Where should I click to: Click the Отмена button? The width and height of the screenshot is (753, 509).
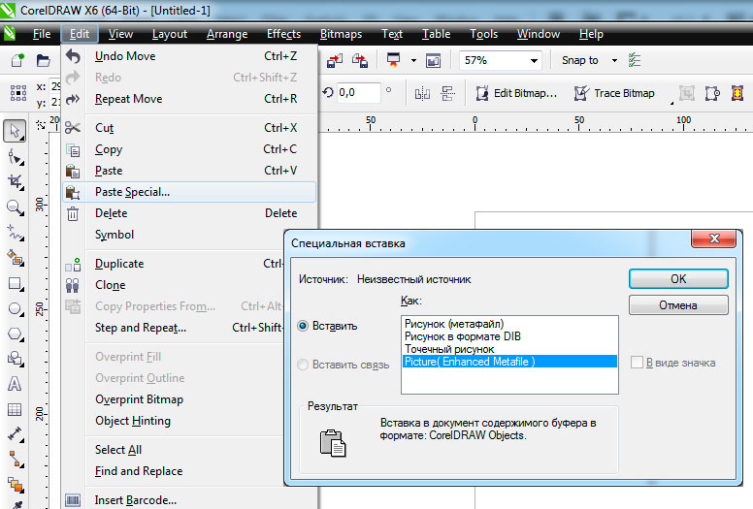[678, 305]
